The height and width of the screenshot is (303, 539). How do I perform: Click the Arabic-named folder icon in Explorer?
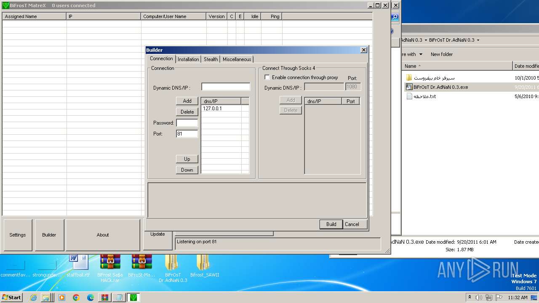tap(409, 78)
